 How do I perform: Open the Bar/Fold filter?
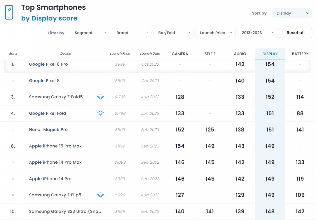tap(174, 33)
